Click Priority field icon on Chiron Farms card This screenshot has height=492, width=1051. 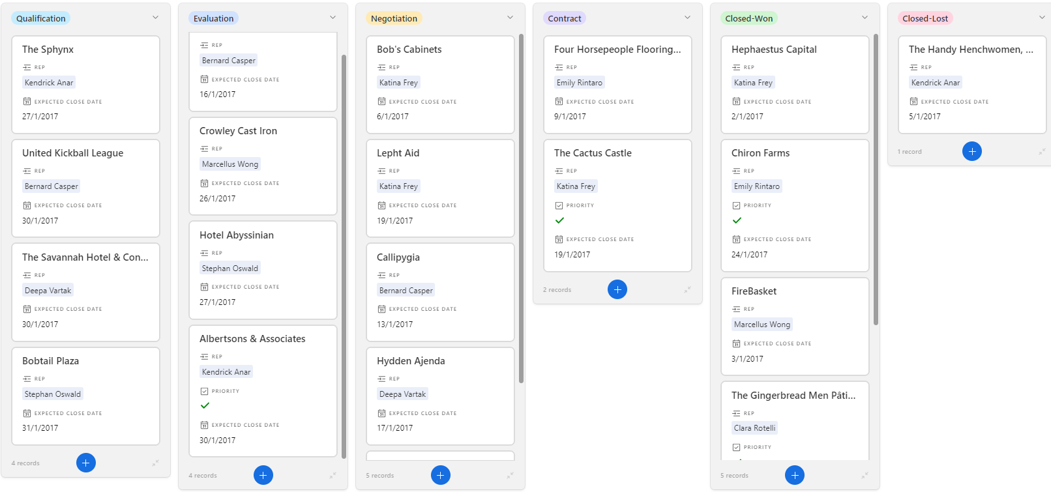click(x=736, y=205)
